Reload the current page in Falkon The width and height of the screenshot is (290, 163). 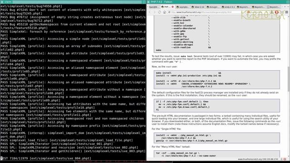point(159,12)
